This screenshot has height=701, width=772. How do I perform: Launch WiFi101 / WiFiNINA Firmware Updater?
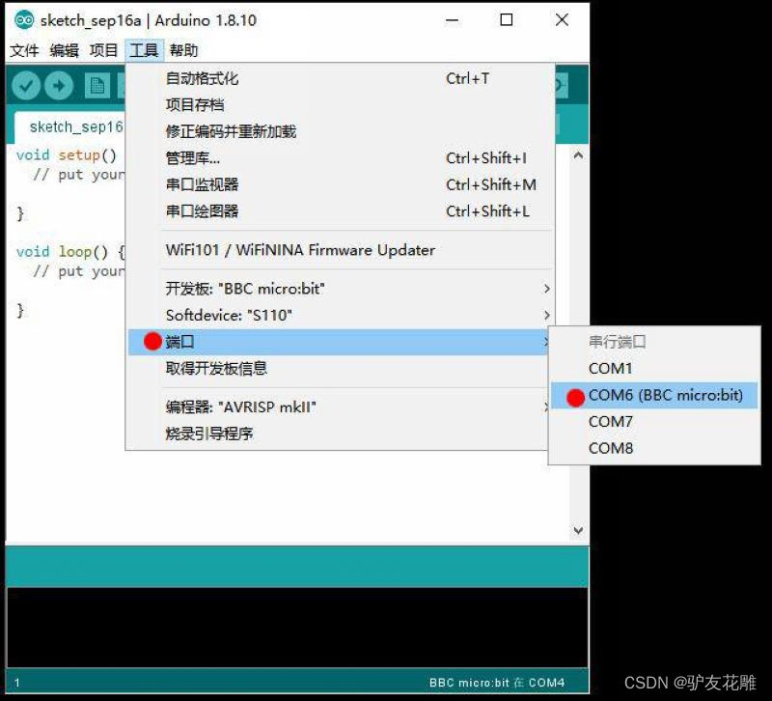pyautogui.click(x=341, y=250)
